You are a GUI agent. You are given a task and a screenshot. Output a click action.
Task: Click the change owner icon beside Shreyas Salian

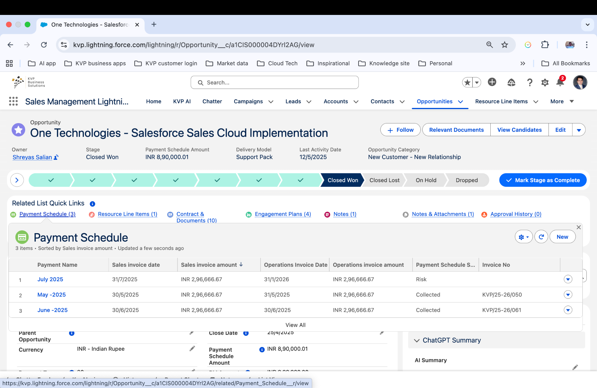tap(56, 157)
